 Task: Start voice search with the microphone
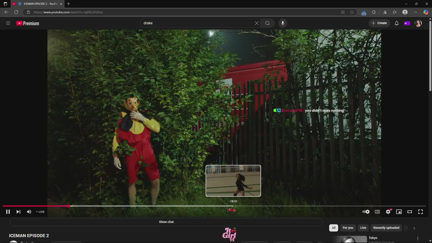[x=283, y=23]
